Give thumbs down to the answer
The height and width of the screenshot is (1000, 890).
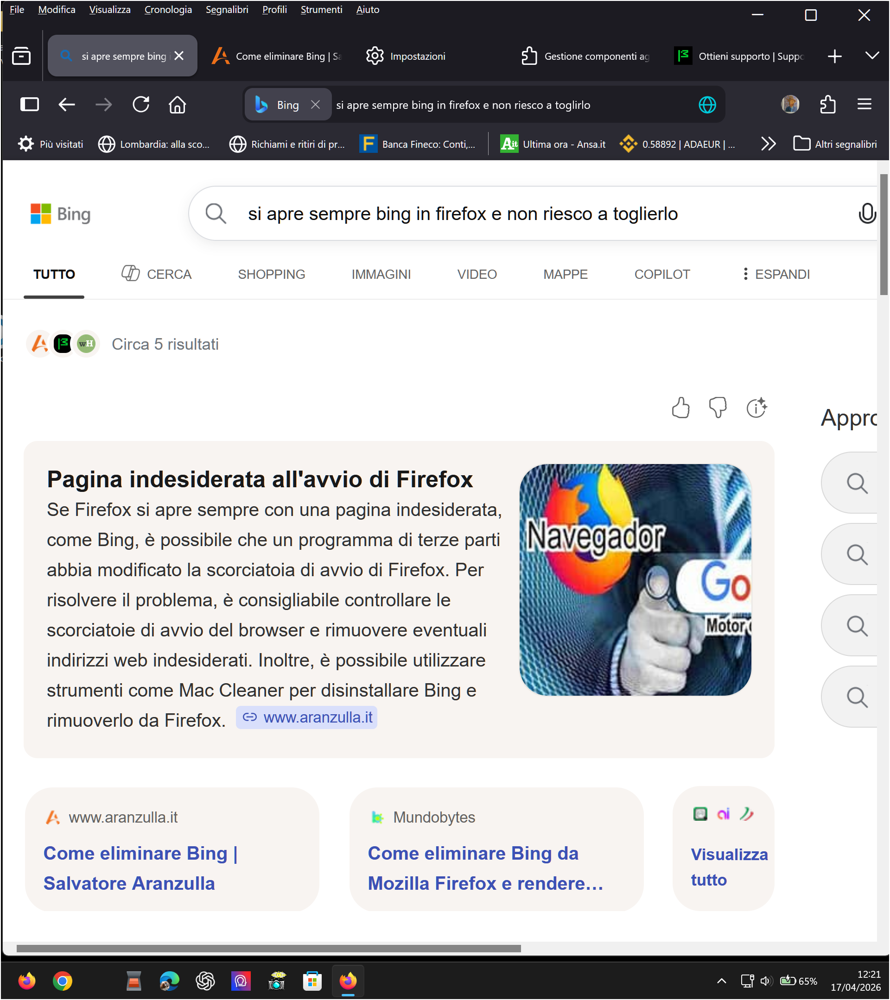click(718, 408)
